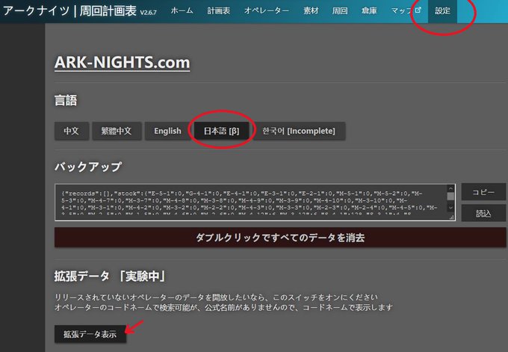508x352 pixels.
Task: Switch language to English
Action: (x=167, y=131)
